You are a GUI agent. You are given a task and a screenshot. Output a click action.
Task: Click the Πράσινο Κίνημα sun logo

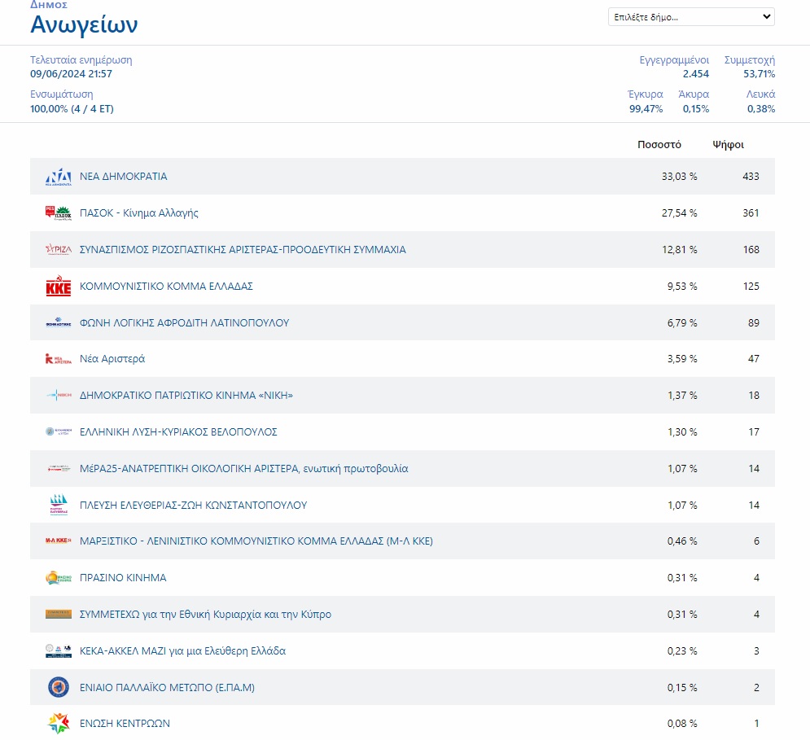[59, 578]
